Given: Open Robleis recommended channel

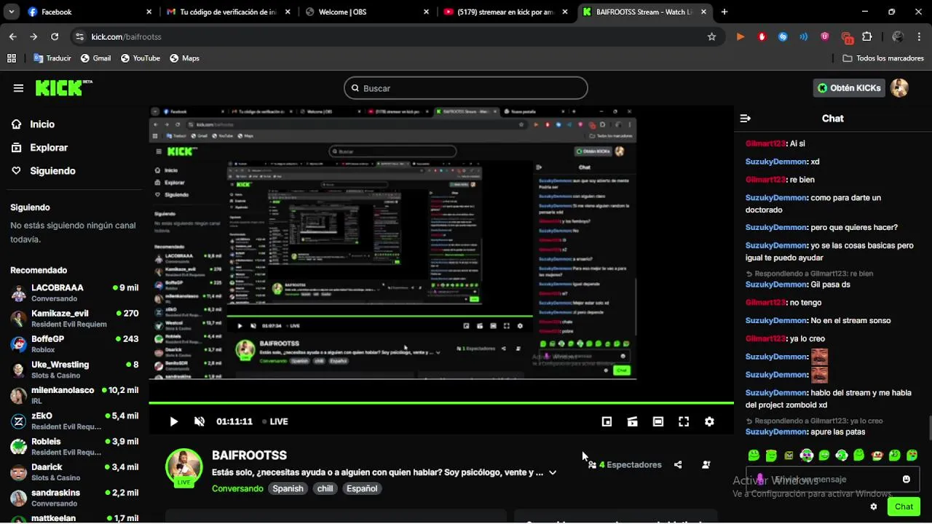Looking at the screenshot, I should point(74,447).
